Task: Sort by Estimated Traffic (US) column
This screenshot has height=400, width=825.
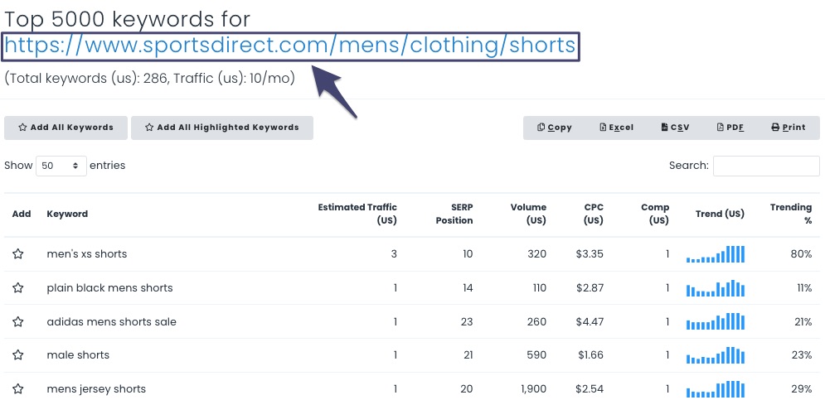Action: 357,214
